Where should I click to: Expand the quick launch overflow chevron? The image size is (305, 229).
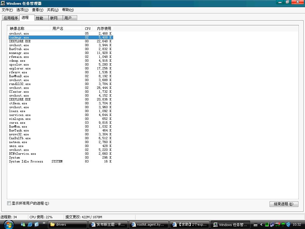pyautogui.click(x=44, y=223)
